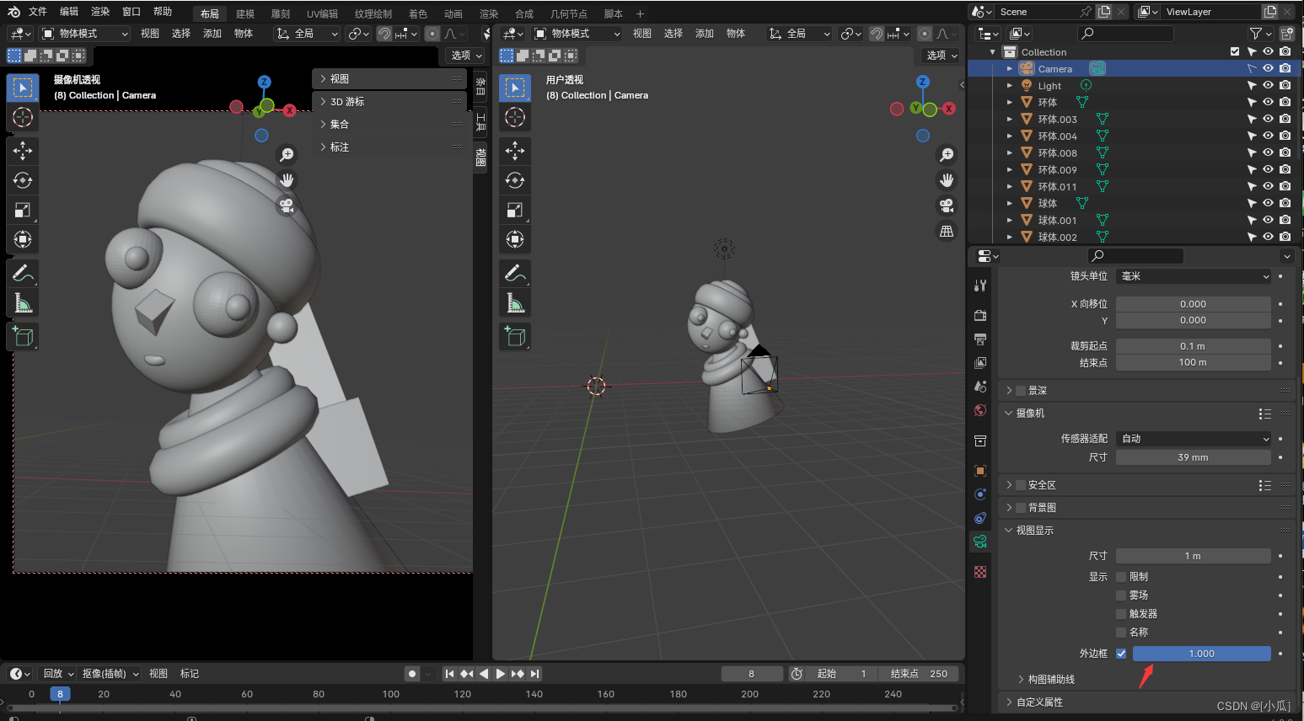Switch to the 几何节点 workspace tab

click(569, 14)
